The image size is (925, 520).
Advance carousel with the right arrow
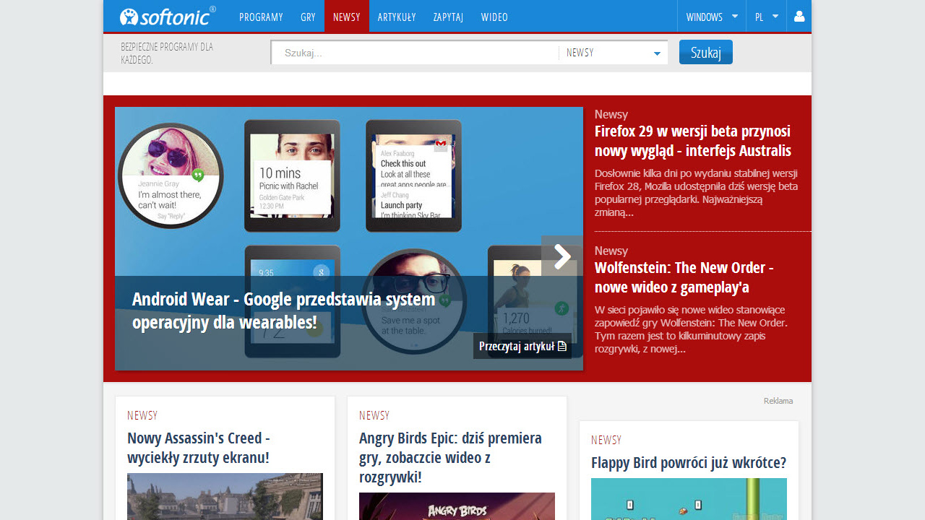(x=562, y=256)
